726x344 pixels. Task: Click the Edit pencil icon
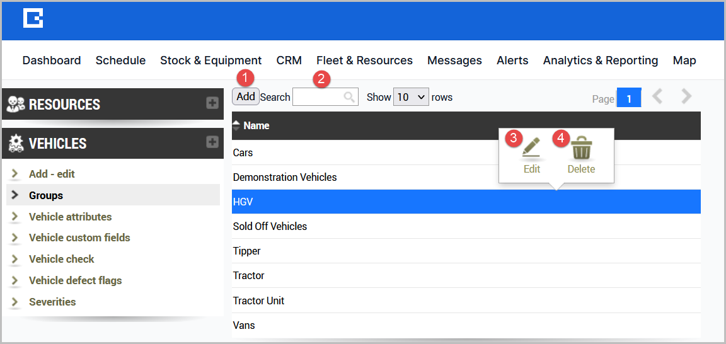click(x=531, y=147)
